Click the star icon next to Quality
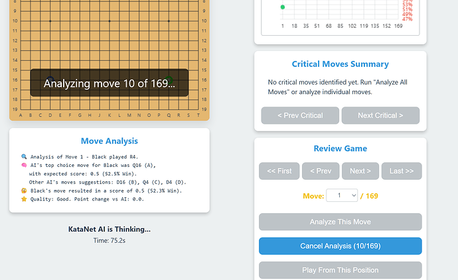Image resolution: width=458 pixels, height=280 pixels. [x=24, y=199]
